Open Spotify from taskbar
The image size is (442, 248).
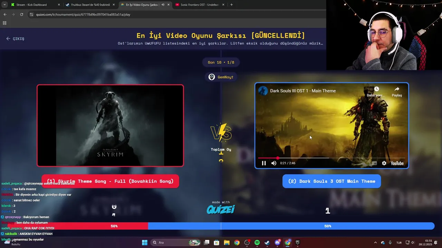click(257, 242)
